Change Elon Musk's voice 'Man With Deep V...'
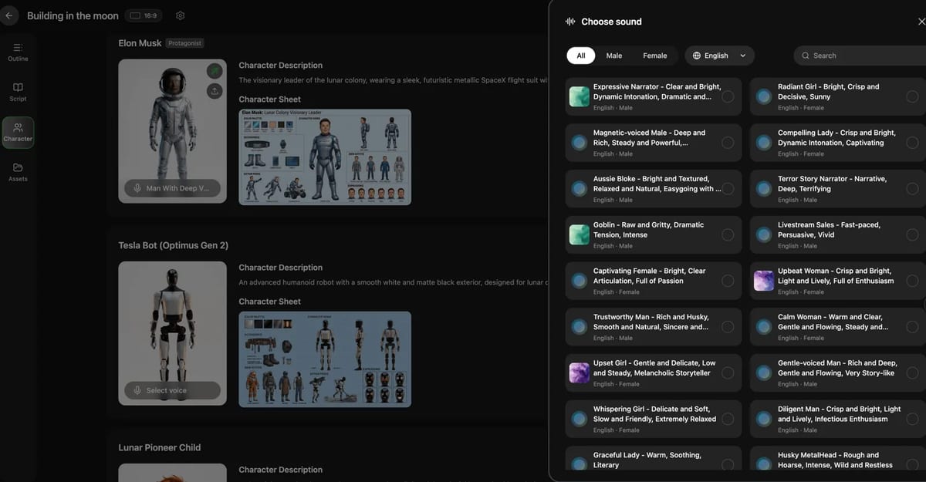Screen dimensions: 926x482 172,188
